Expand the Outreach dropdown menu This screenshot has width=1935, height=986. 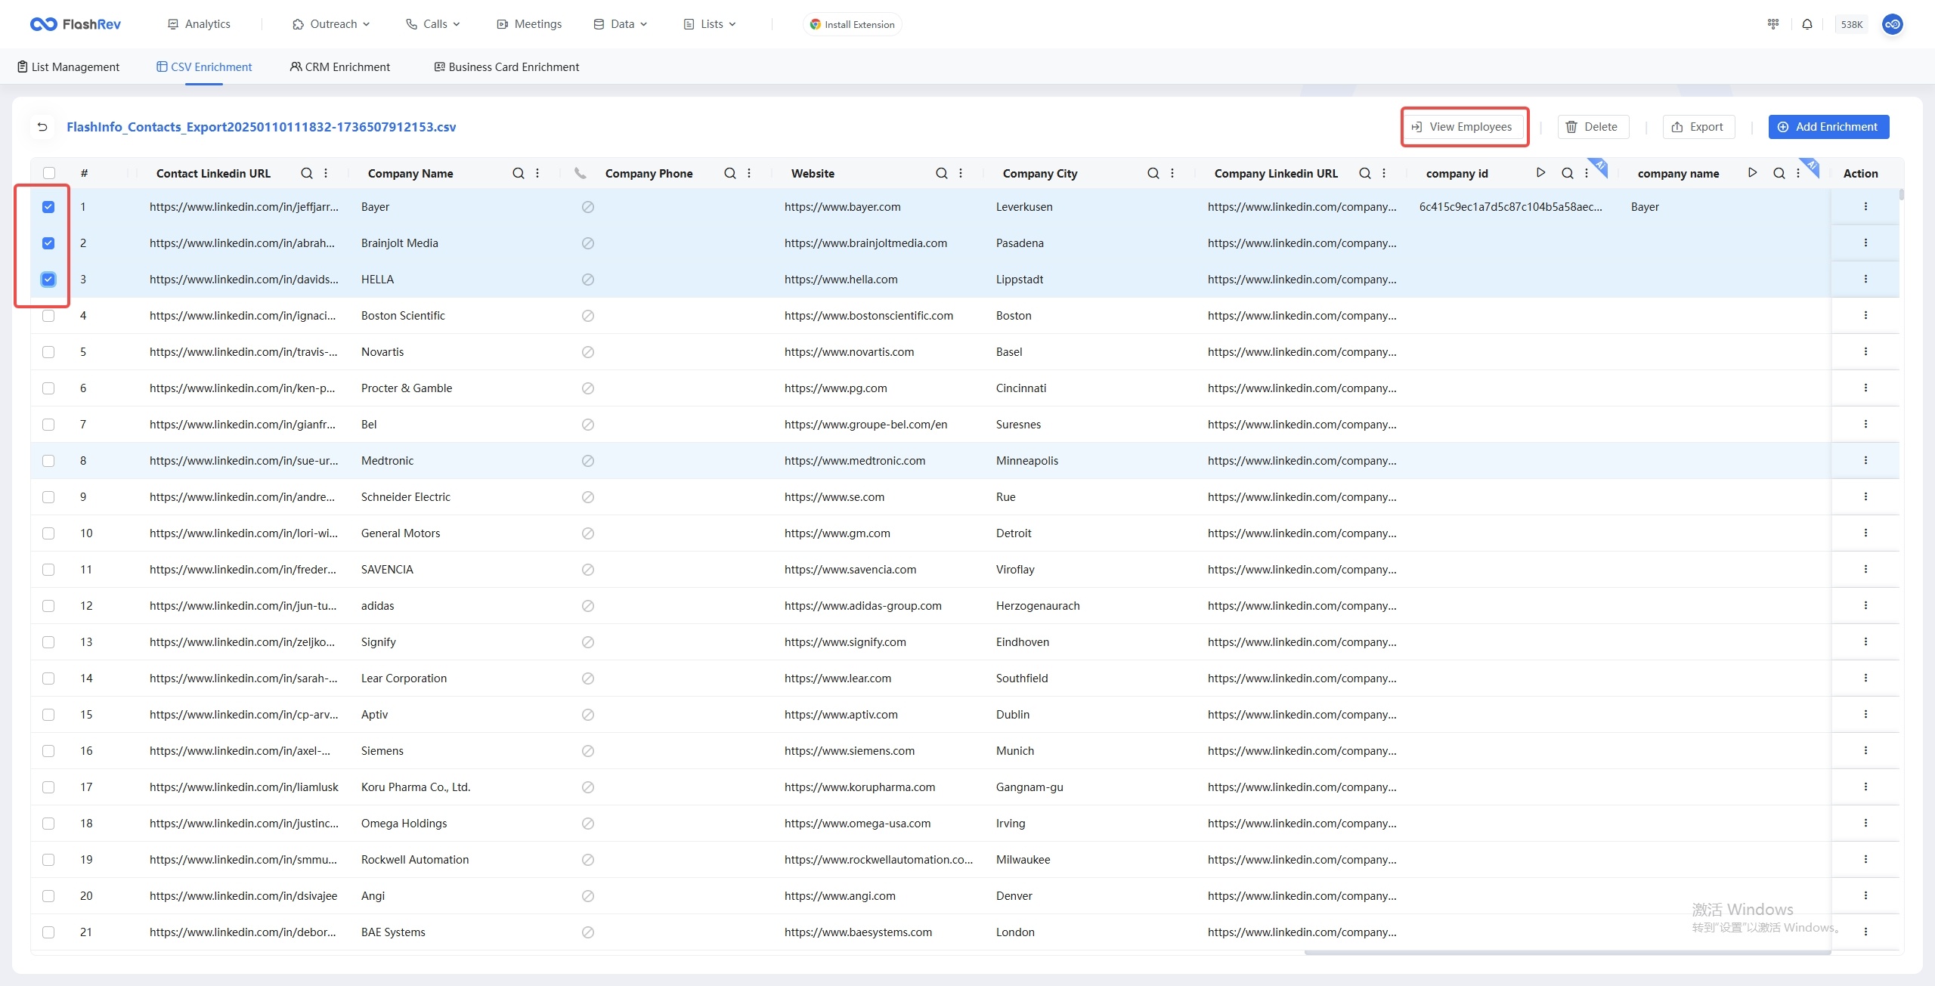click(x=331, y=24)
